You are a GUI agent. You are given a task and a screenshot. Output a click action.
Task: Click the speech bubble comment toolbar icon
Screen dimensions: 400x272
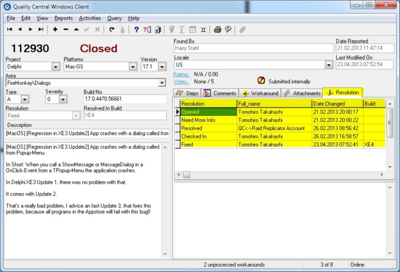[x=228, y=29]
